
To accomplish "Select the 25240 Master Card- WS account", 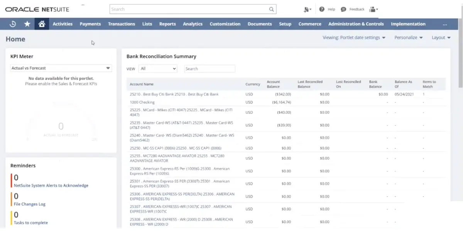I will pos(182,138).
